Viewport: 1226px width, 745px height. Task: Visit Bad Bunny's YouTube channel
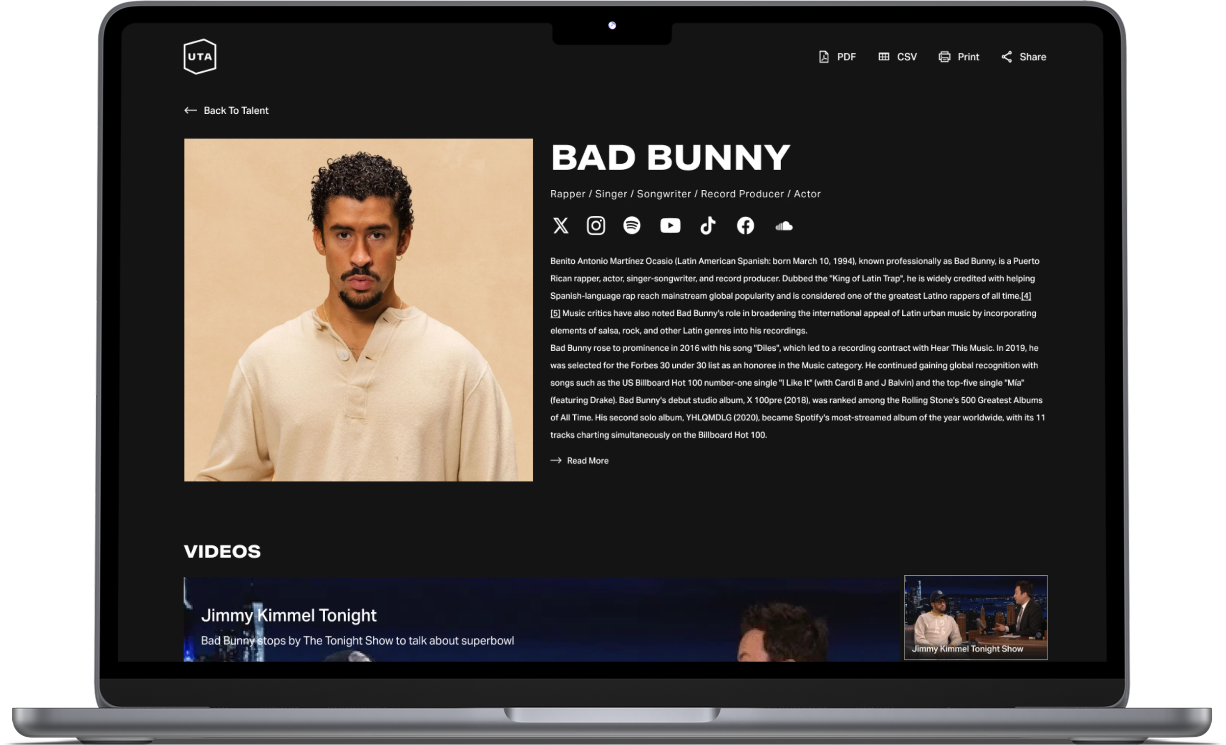pyautogui.click(x=670, y=226)
